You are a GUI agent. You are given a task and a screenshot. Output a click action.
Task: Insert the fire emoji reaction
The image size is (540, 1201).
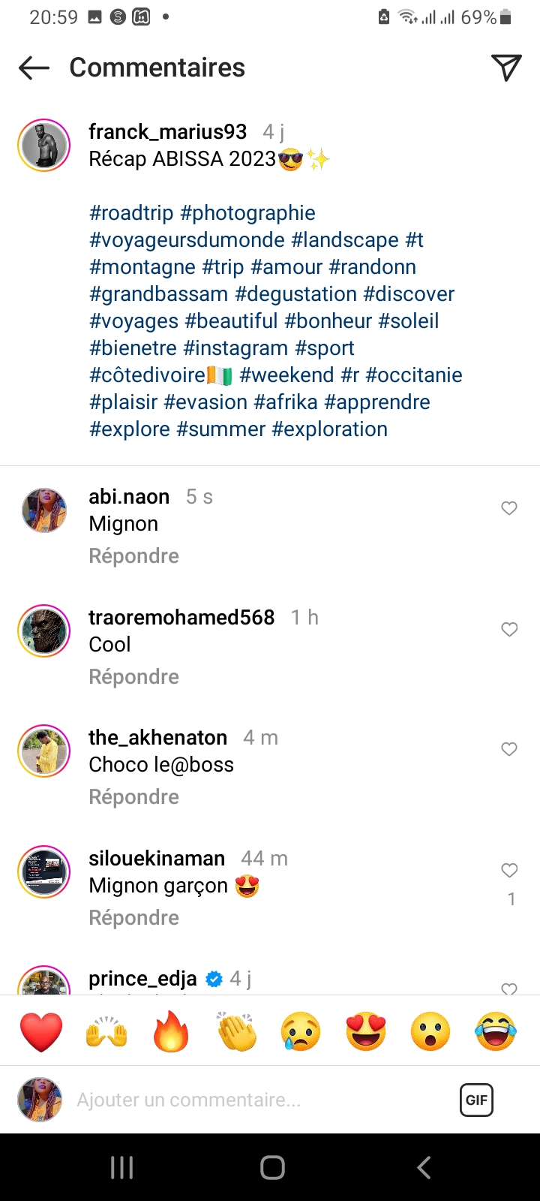(x=171, y=1031)
